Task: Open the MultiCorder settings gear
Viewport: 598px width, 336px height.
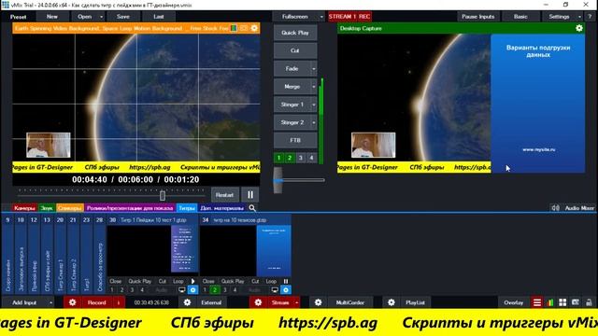Action: pyautogui.click(x=318, y=302)
